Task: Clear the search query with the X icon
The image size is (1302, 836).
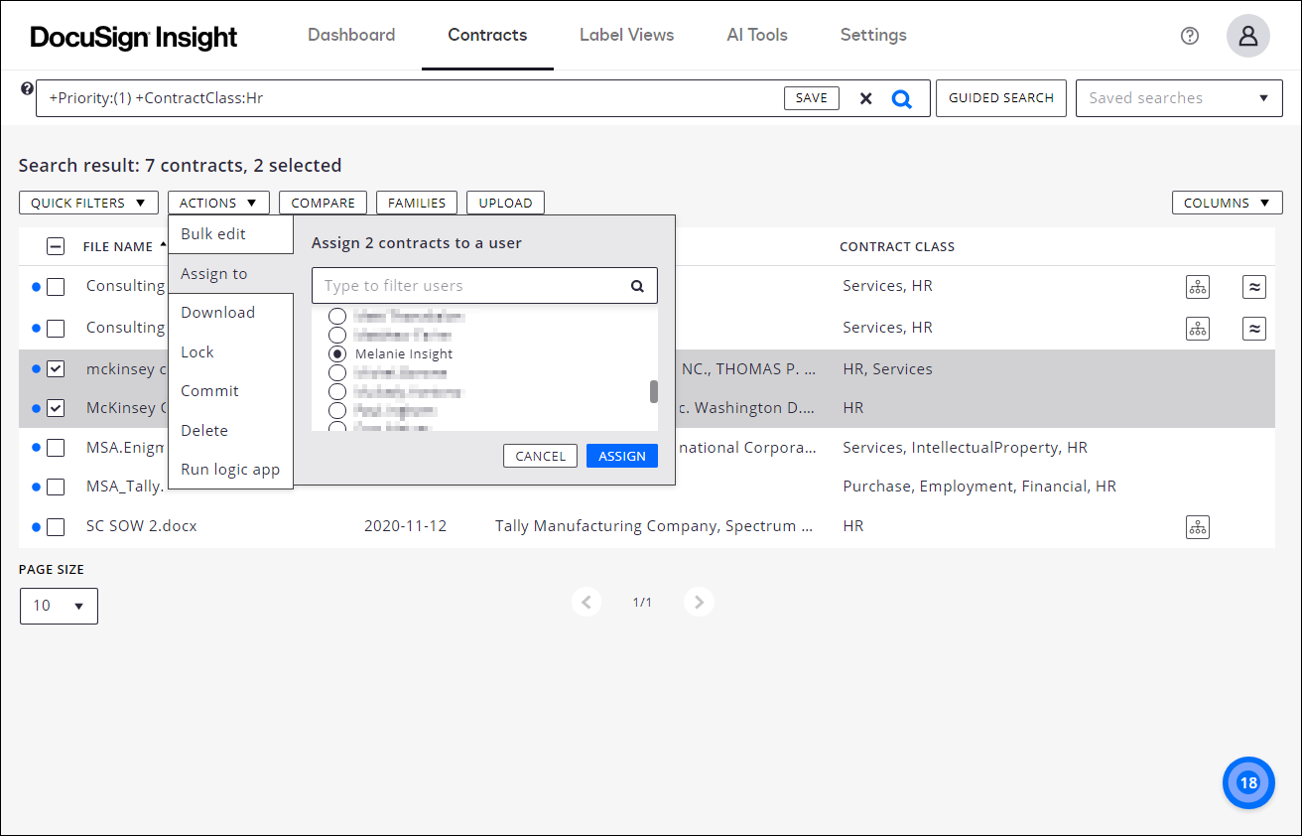Action: [x=865, y=97]
